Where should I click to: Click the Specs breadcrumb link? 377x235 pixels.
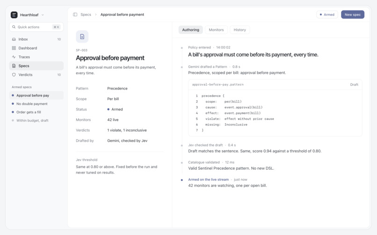pyautogui.click(x=86, y=14)
